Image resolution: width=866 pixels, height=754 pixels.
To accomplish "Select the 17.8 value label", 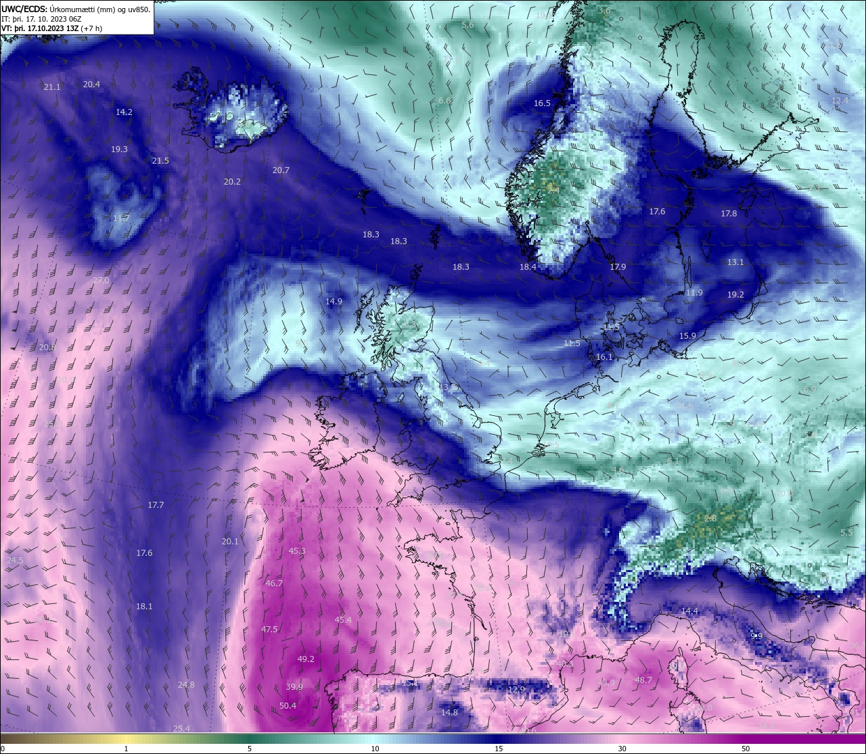I will coord(729,214).
